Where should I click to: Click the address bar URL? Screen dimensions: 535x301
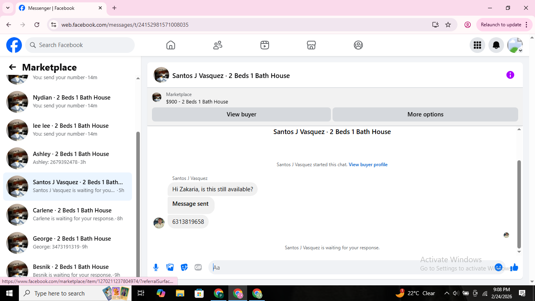tap(125, 25)
